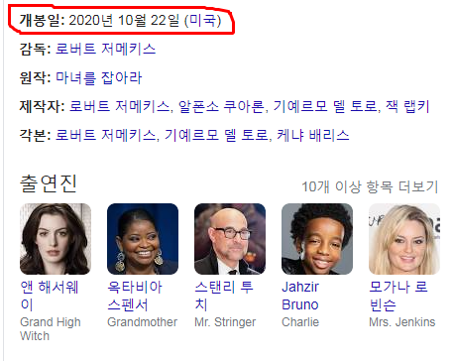Viewport: 454px width, 361px height.
Task: Open the 알폰소 쿠아론 producer link
Action: 221,106
